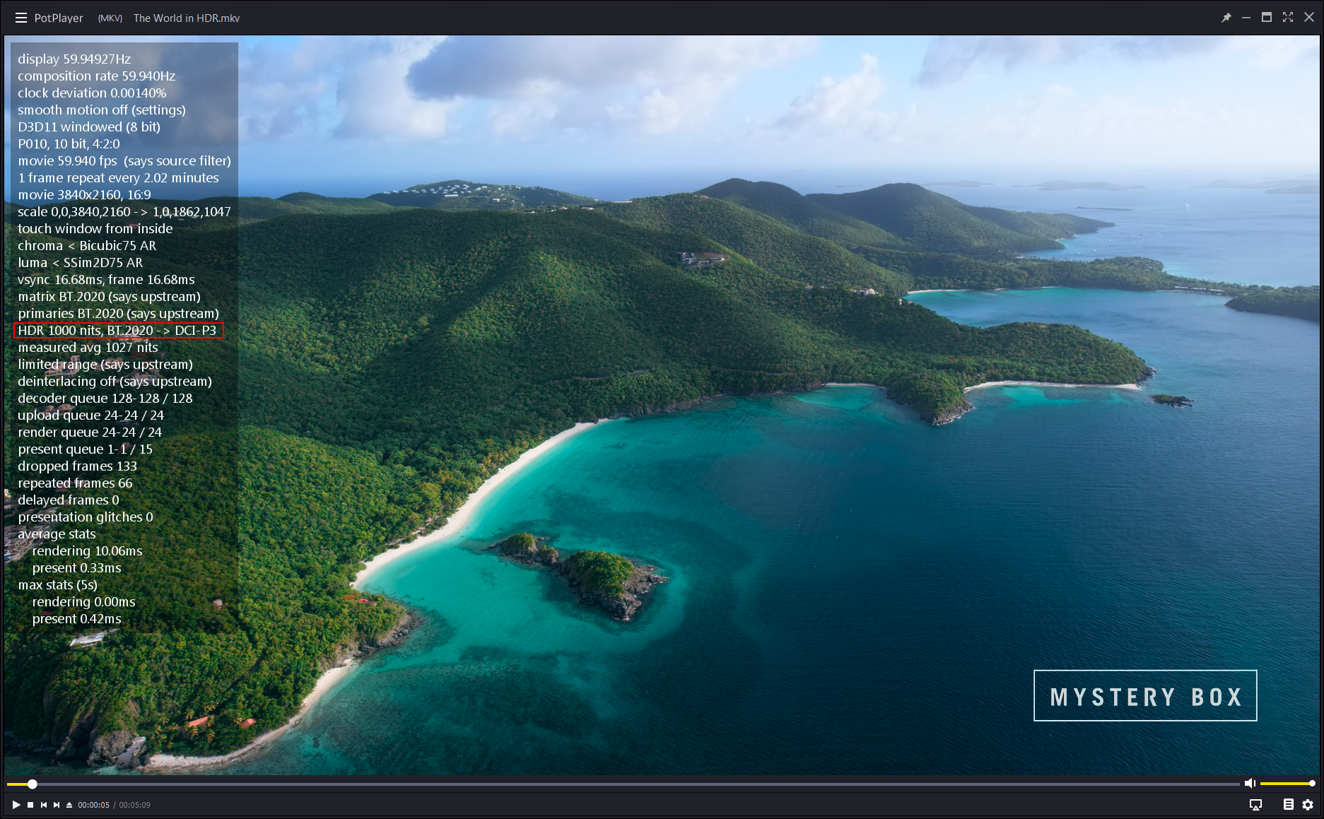Click the 'P010, 10 bit, 4:2:0' line

[69, 144]
